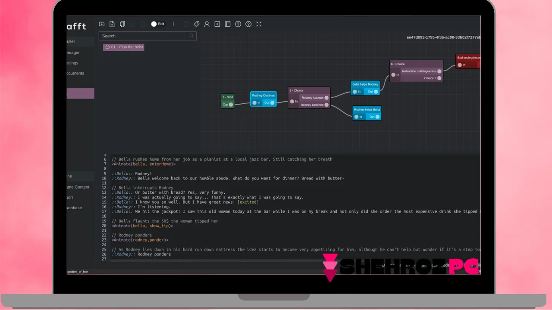
Task: Select the '3 - Choice' node header
Action: click(x=309, y=90)
